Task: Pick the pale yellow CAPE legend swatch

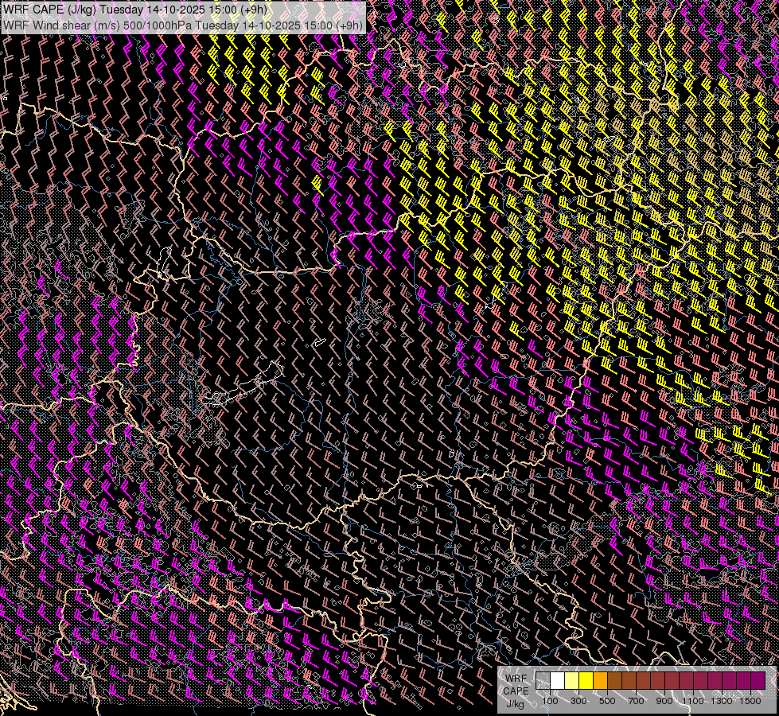Action: tap(571, 680)
